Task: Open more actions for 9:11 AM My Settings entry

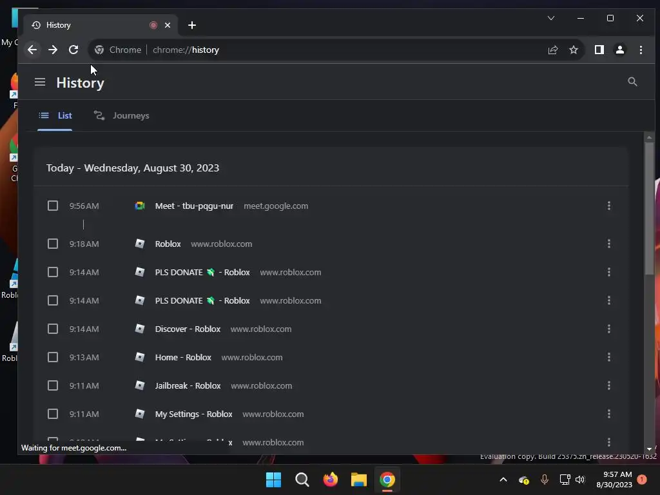Action: 608,414
